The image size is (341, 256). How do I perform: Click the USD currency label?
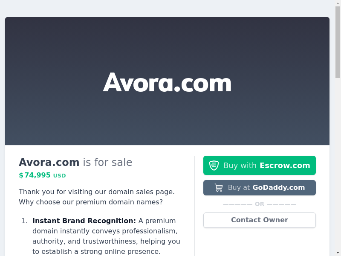point(59,176)
